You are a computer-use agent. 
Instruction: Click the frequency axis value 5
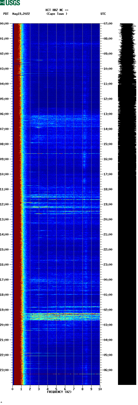click(56, 389)
